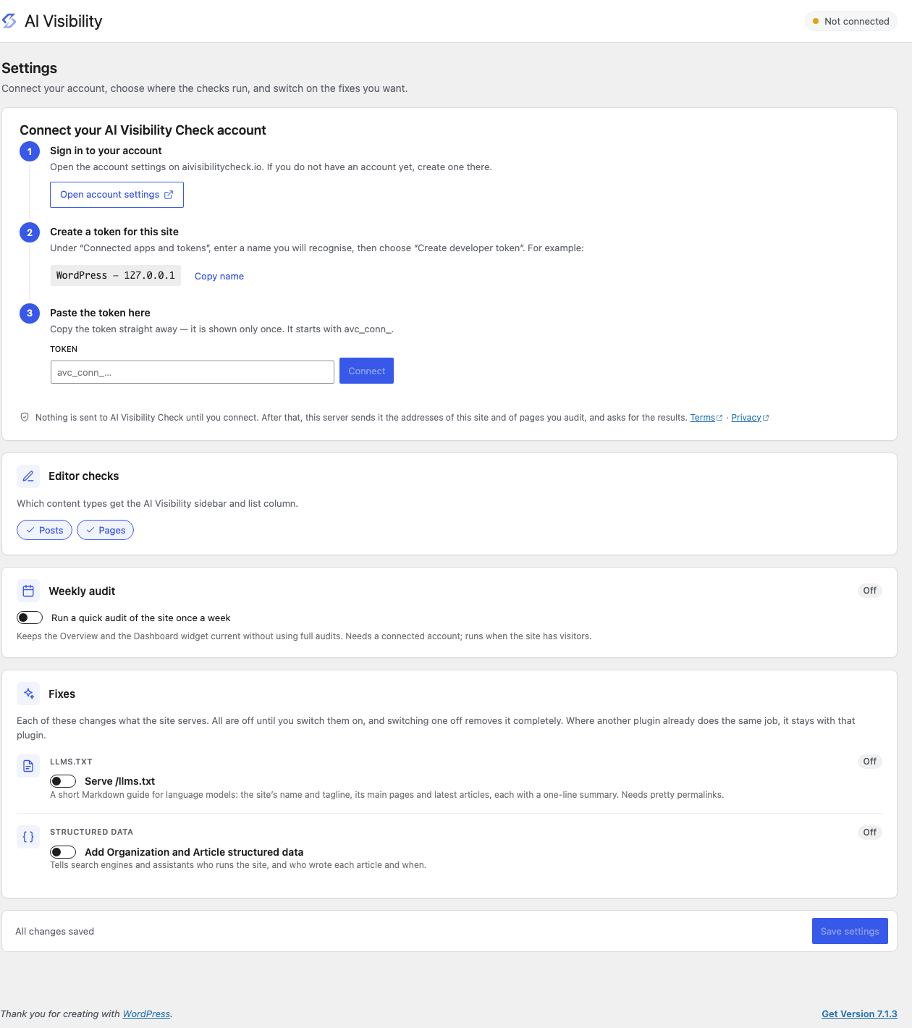Deselect the Pages content type chip
The height and width of the screenshot is (1028, 912).
pos(105,530)
